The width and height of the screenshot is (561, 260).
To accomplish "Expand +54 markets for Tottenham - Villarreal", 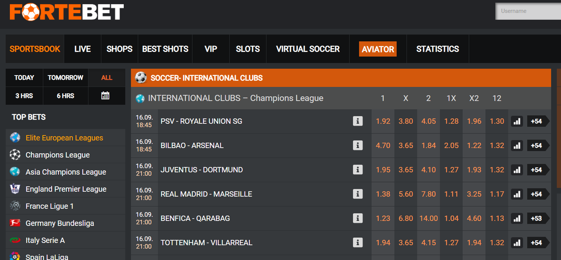I will (538, 243).
